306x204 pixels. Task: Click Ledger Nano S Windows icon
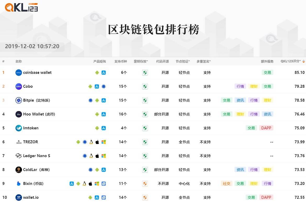(104, 156)
